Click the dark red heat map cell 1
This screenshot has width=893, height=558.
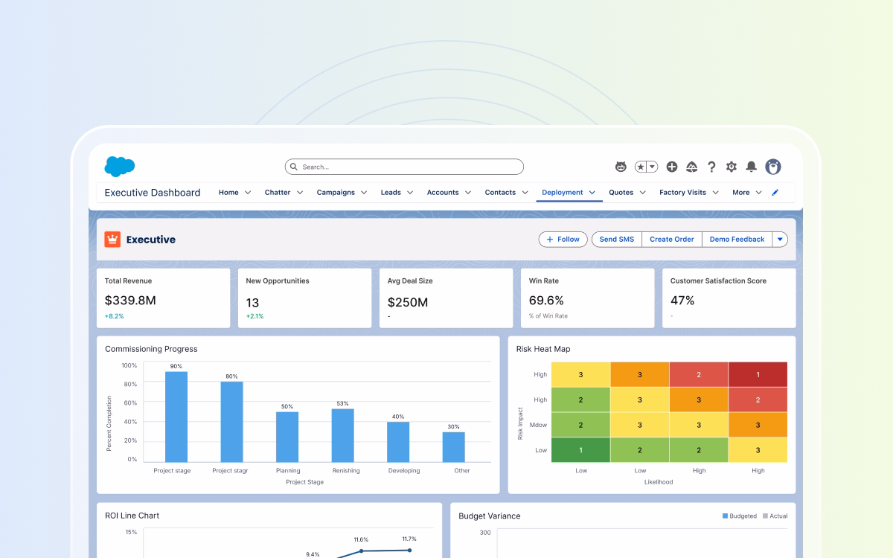758,374
